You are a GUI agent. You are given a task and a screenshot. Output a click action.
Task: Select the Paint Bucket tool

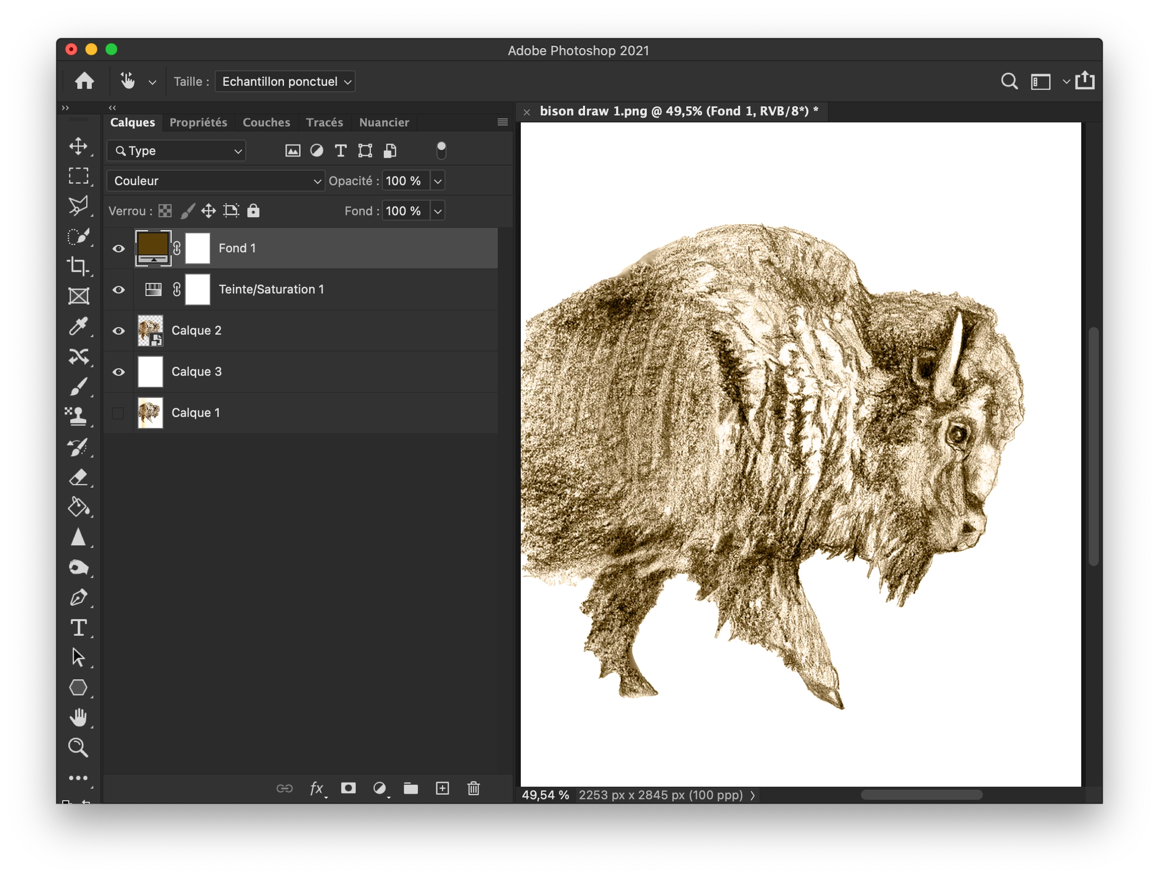(x=79, y=507)
